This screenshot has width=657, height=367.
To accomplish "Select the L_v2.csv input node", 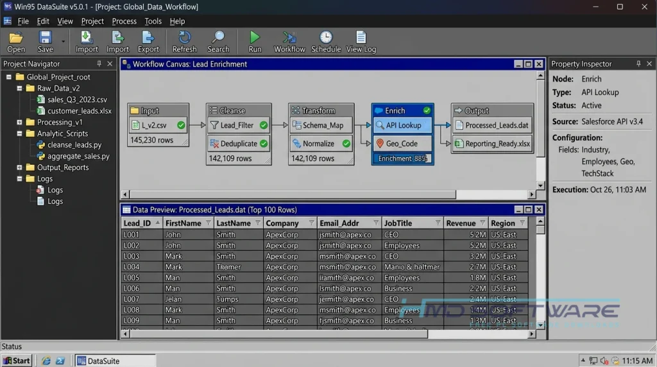I will click(x=158, y=125).
